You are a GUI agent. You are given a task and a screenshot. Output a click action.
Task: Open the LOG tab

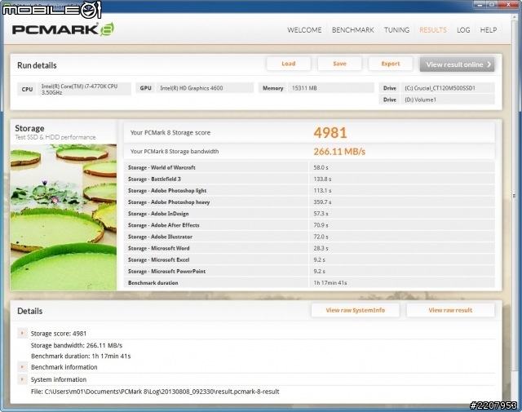point(463,30)
